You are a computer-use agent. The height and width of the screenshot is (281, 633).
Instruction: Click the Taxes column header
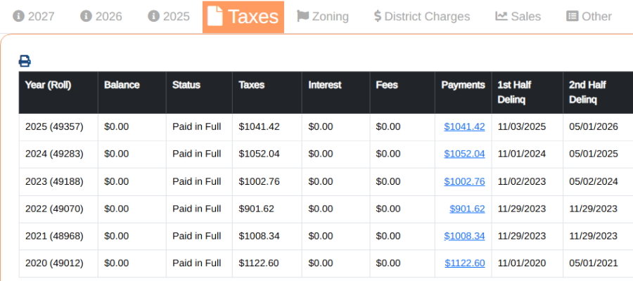(267, 93)
